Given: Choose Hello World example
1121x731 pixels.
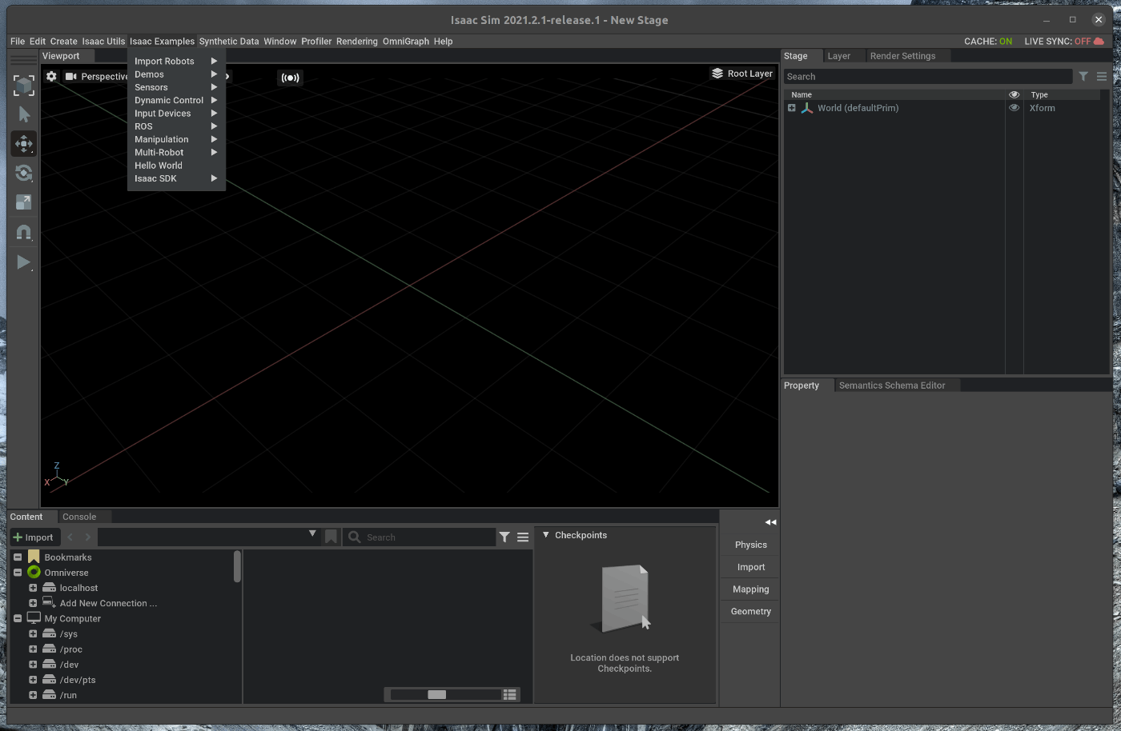Looking at the screenshot, I should coord(176,166).
